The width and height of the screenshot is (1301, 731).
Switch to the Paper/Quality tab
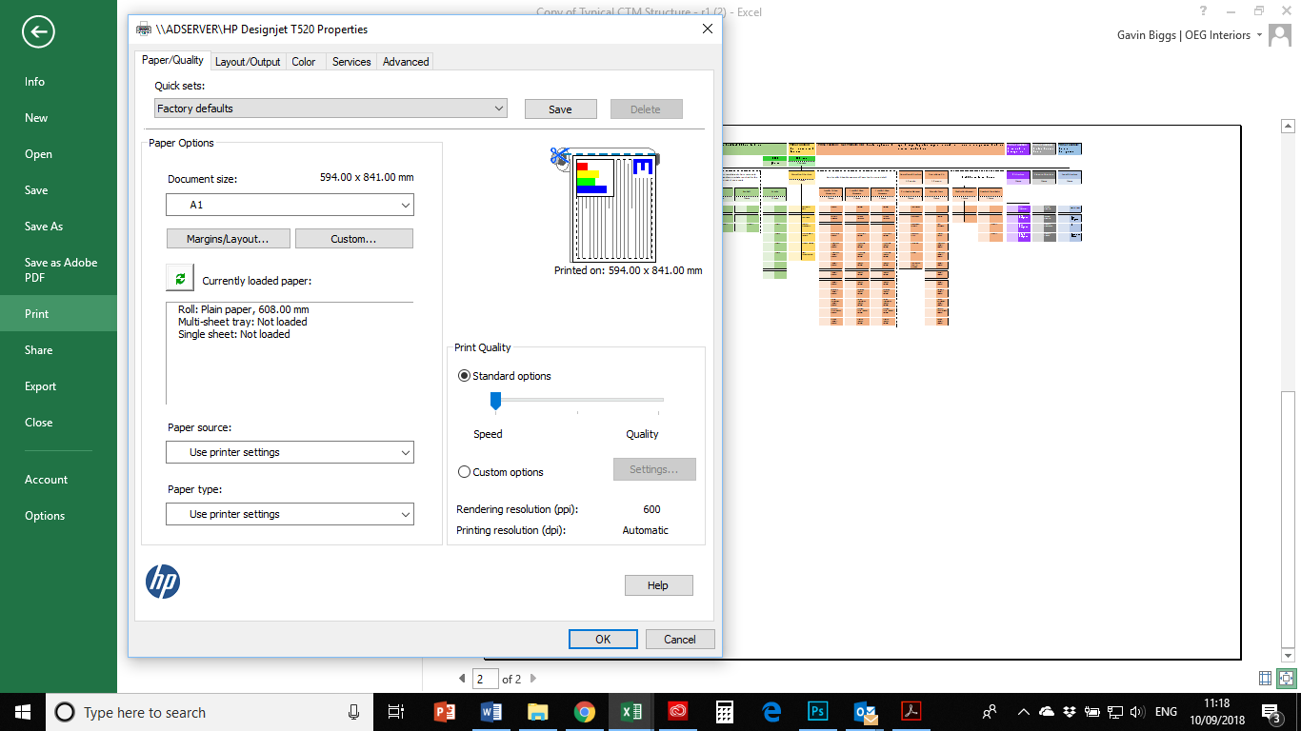[x=172, y=60]
